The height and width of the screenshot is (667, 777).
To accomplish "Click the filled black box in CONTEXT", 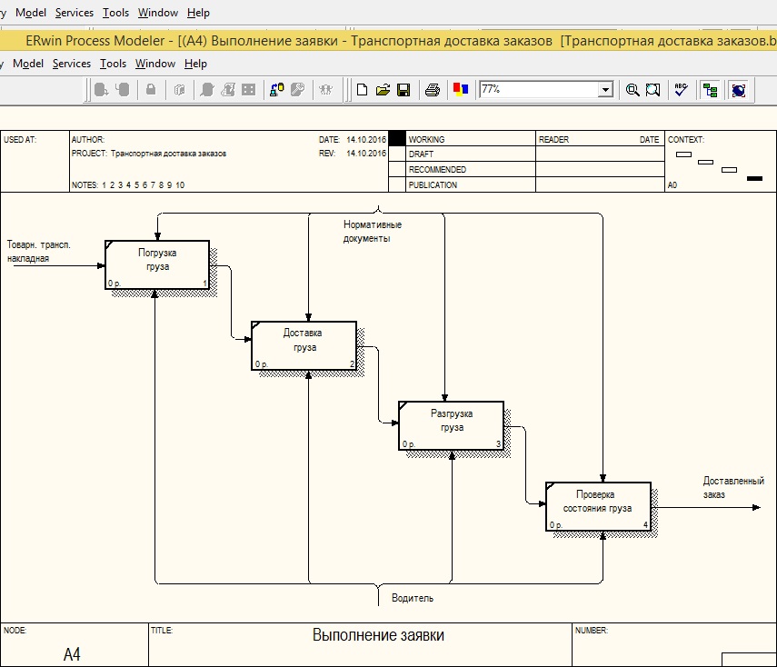I will pyautogui.click(x=754, y=178).
